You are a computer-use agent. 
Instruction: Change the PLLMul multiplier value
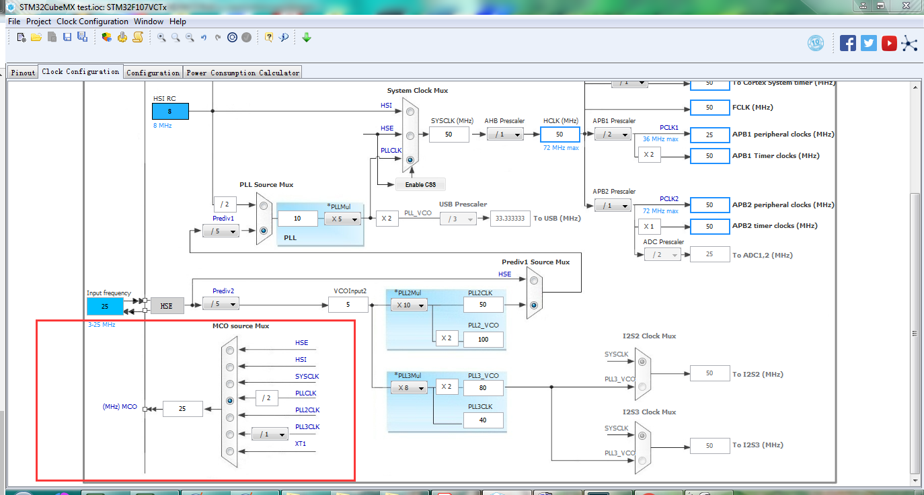pyautogui.click(x=342, y=218)
